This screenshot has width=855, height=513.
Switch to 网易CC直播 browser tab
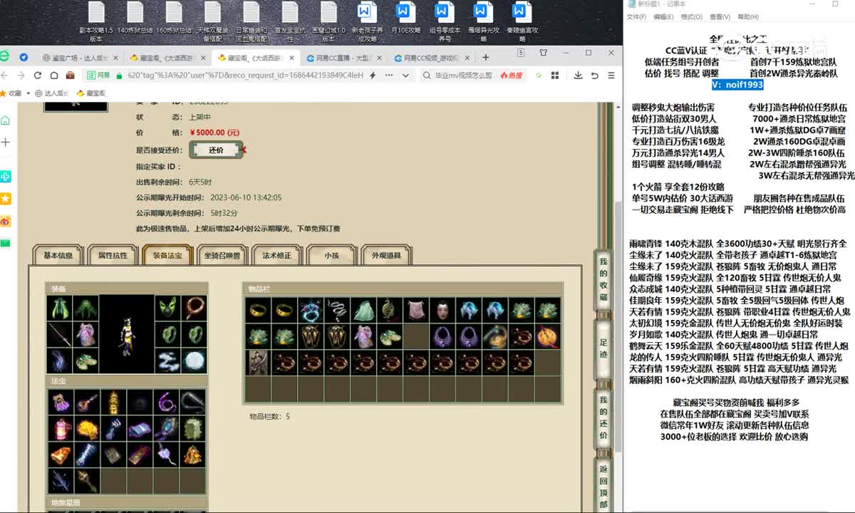[341, 58]
